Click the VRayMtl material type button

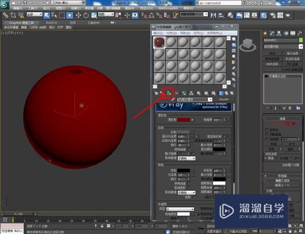pos(224,99)
